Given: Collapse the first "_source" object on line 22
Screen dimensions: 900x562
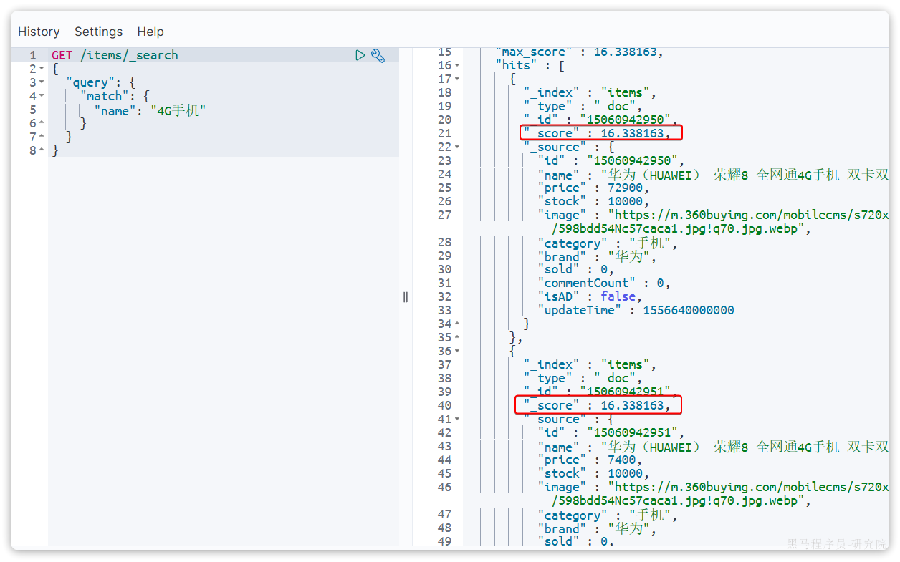Looking at the screenshot, I should [456, 147].
